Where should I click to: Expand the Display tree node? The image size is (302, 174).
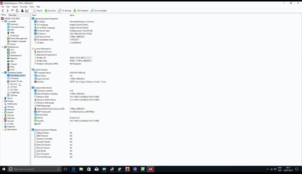[2, 101]
